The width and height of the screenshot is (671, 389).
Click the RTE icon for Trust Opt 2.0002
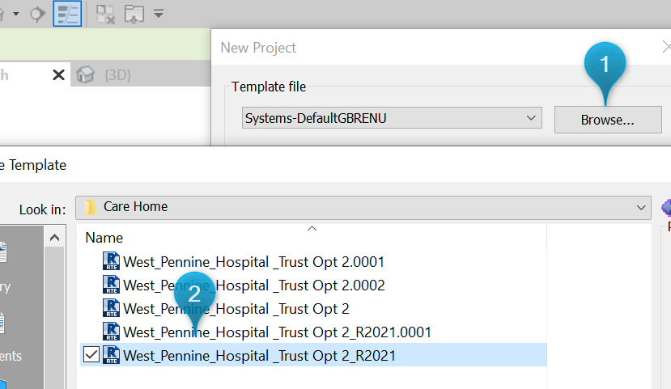tap(112, 285)
